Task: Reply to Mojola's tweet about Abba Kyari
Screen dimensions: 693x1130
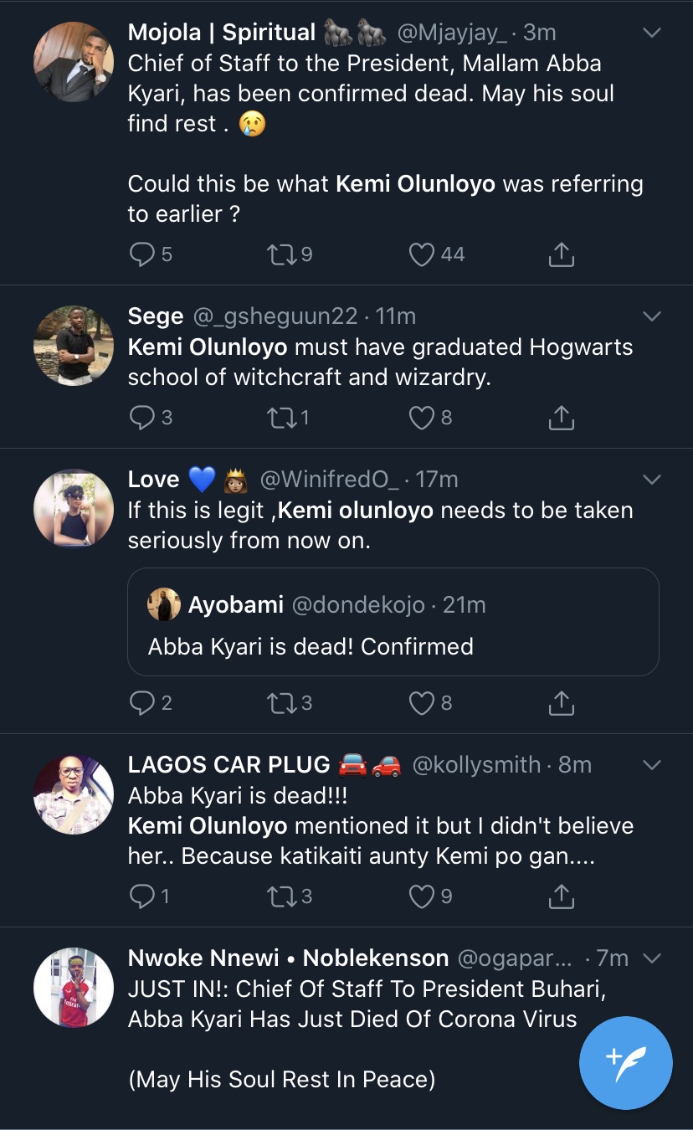Action: 143,254
